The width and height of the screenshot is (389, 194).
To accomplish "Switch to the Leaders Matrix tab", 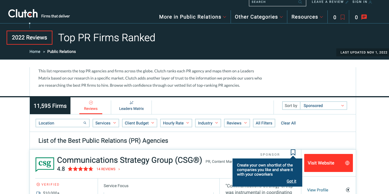I will pyautogui.click(x=131, y=106).
